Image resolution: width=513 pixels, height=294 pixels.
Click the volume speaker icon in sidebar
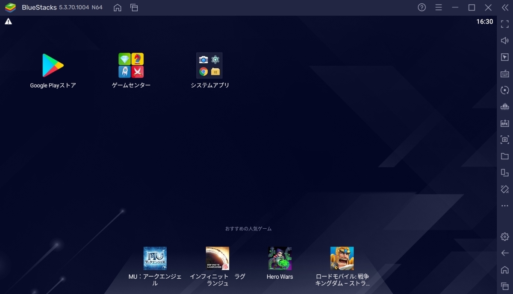(x=505, y=41)
